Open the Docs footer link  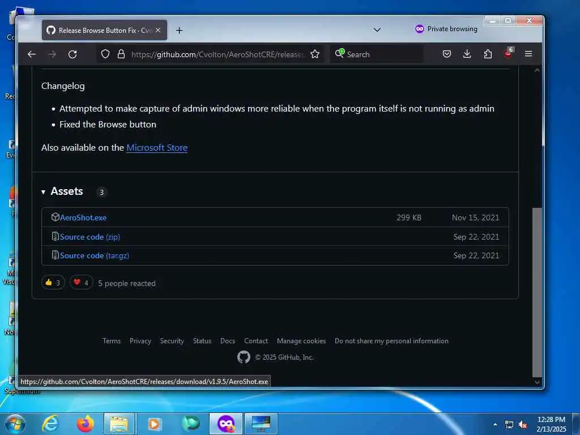[x=228, y=341]
